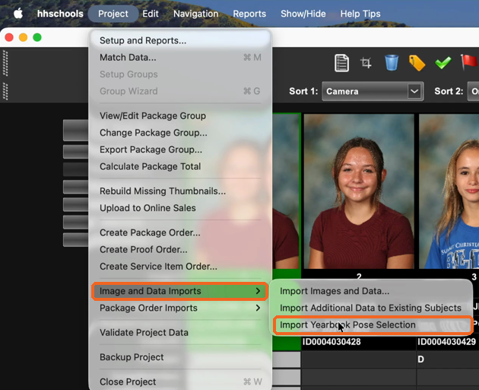
Task: Select the crop tool icon
Action: (366, 63)
